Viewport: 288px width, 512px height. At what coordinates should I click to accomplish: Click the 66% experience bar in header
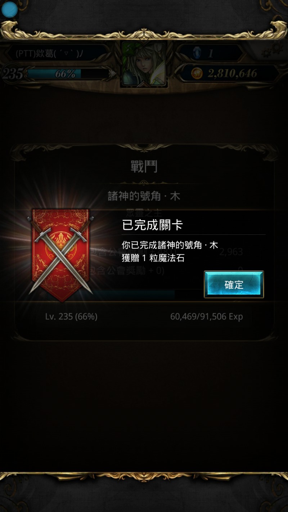point(68,74)
